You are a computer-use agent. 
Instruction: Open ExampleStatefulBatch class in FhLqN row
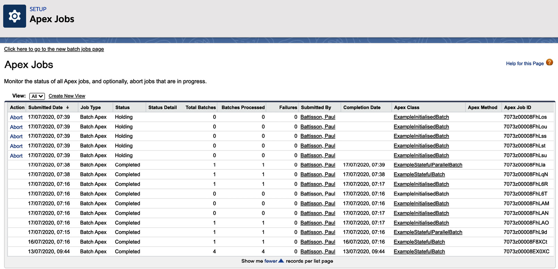(419, 175)
